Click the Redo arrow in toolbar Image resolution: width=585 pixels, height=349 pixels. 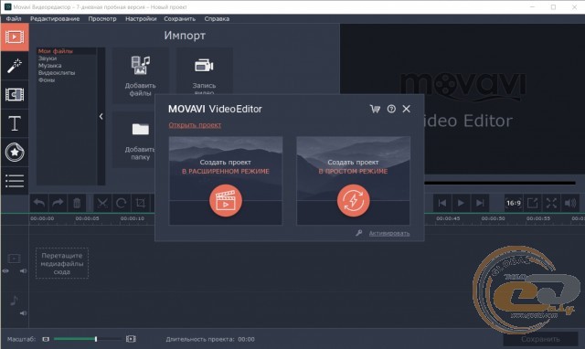pyautogui.click(x=58, y=203)
